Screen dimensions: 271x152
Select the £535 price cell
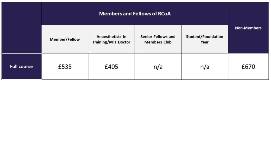pos(65,67)
